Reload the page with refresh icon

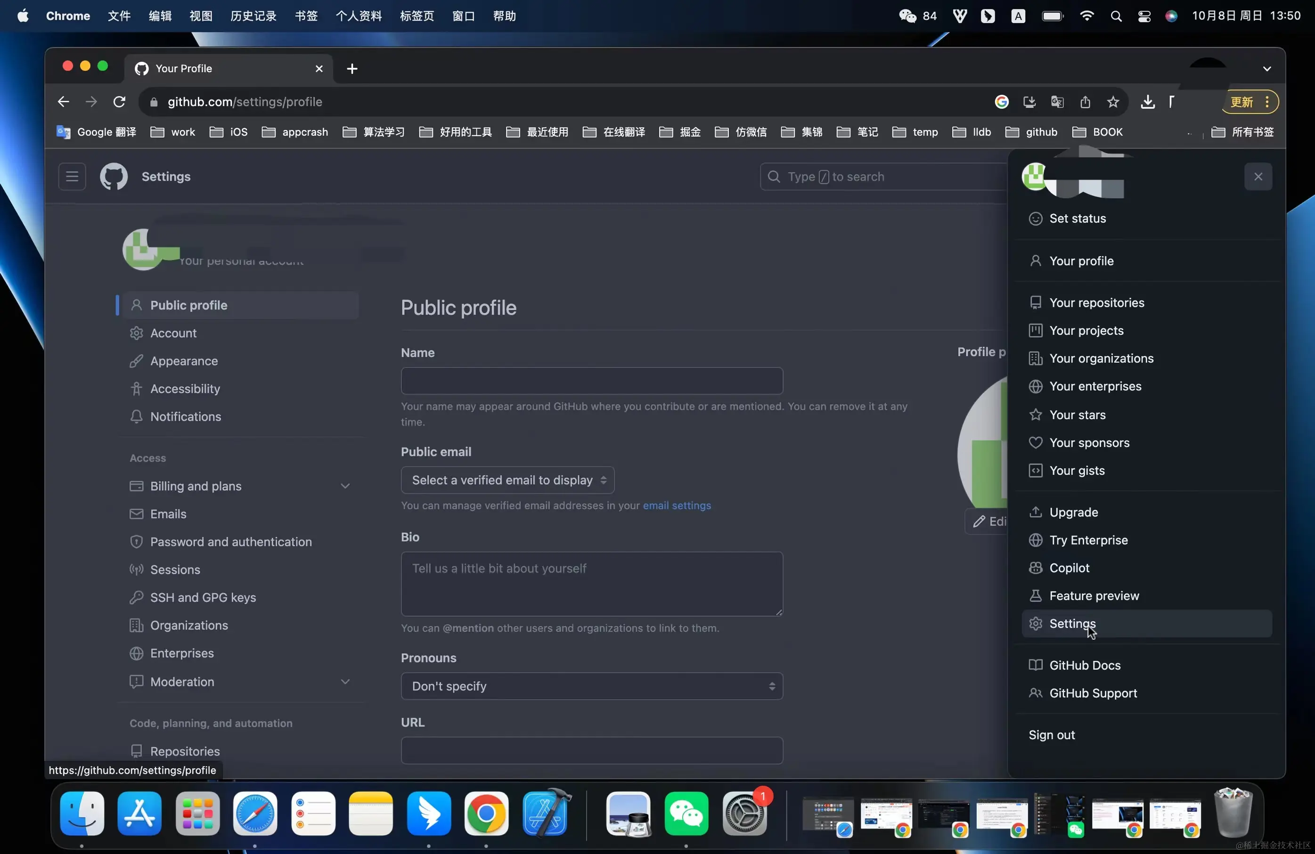(x=119, y=102)
